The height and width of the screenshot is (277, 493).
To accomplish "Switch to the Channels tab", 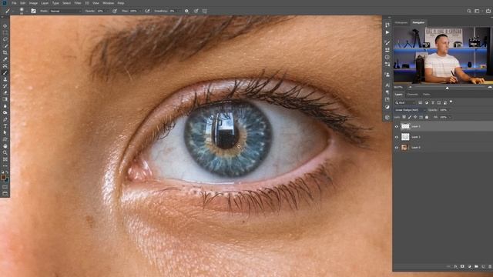I will pyautogui.click(x=413, y=95).
